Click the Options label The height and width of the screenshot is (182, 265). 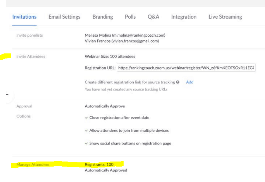point(24,116)
